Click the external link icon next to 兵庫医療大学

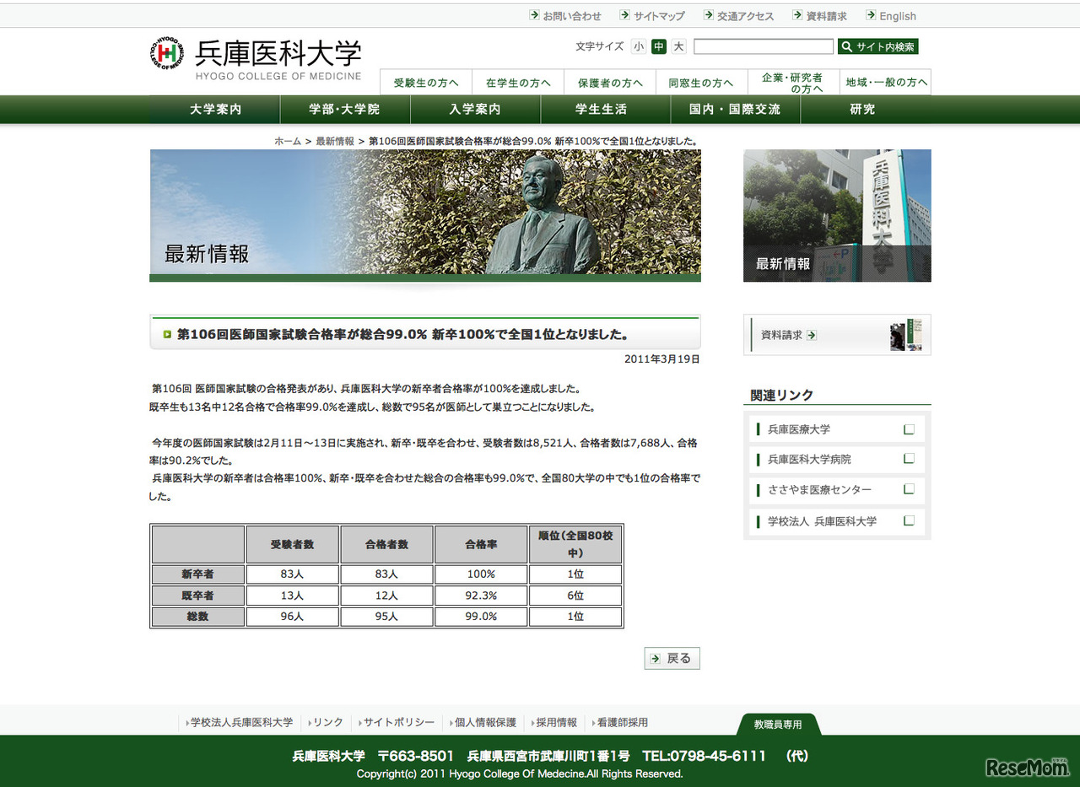[908, 429]
